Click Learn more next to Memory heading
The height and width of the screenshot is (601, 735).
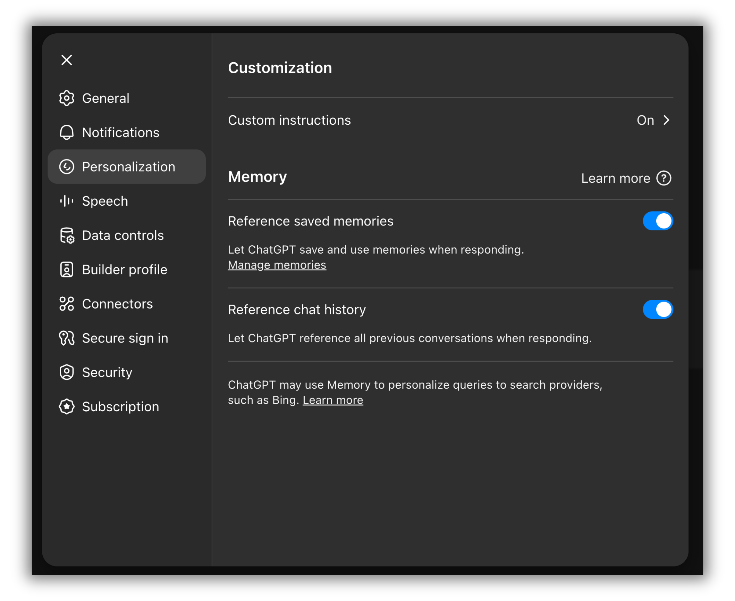tap(616, 178)
